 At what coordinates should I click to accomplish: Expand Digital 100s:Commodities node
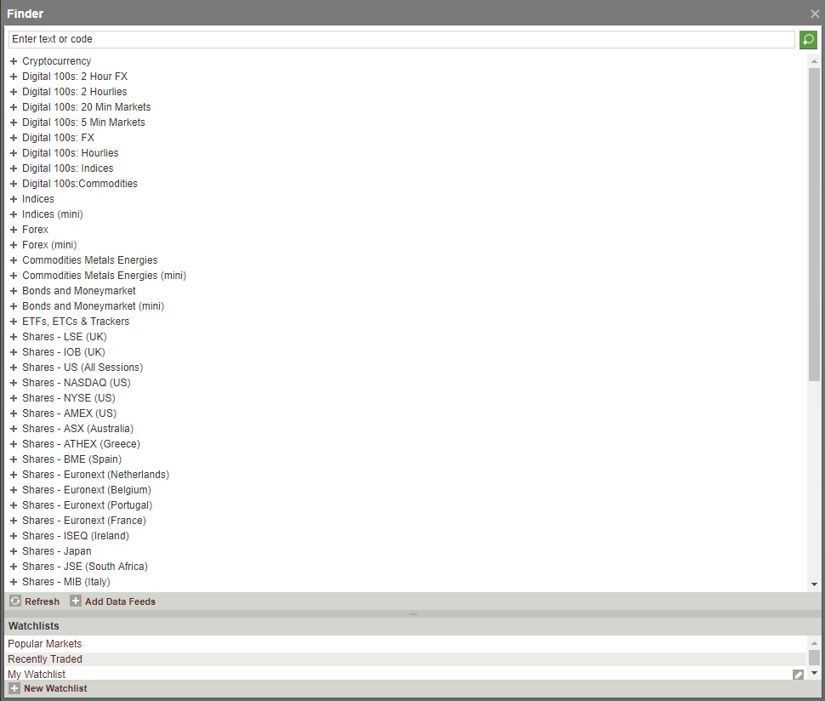click(14, 184)
